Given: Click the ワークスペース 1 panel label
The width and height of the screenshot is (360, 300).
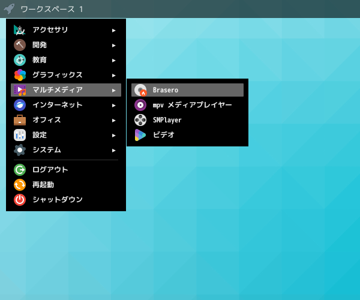Looking at the screenshot, I should [52, 9].
